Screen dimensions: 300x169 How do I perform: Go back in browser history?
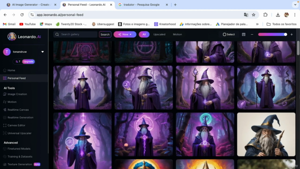tap(5, 15)
